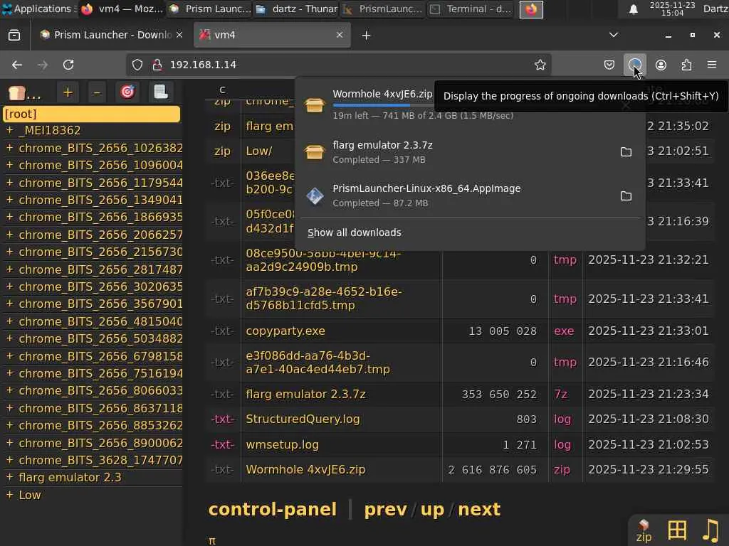
Task: Open the Firefox hamburger application menu
Action: tap(712, 65)
